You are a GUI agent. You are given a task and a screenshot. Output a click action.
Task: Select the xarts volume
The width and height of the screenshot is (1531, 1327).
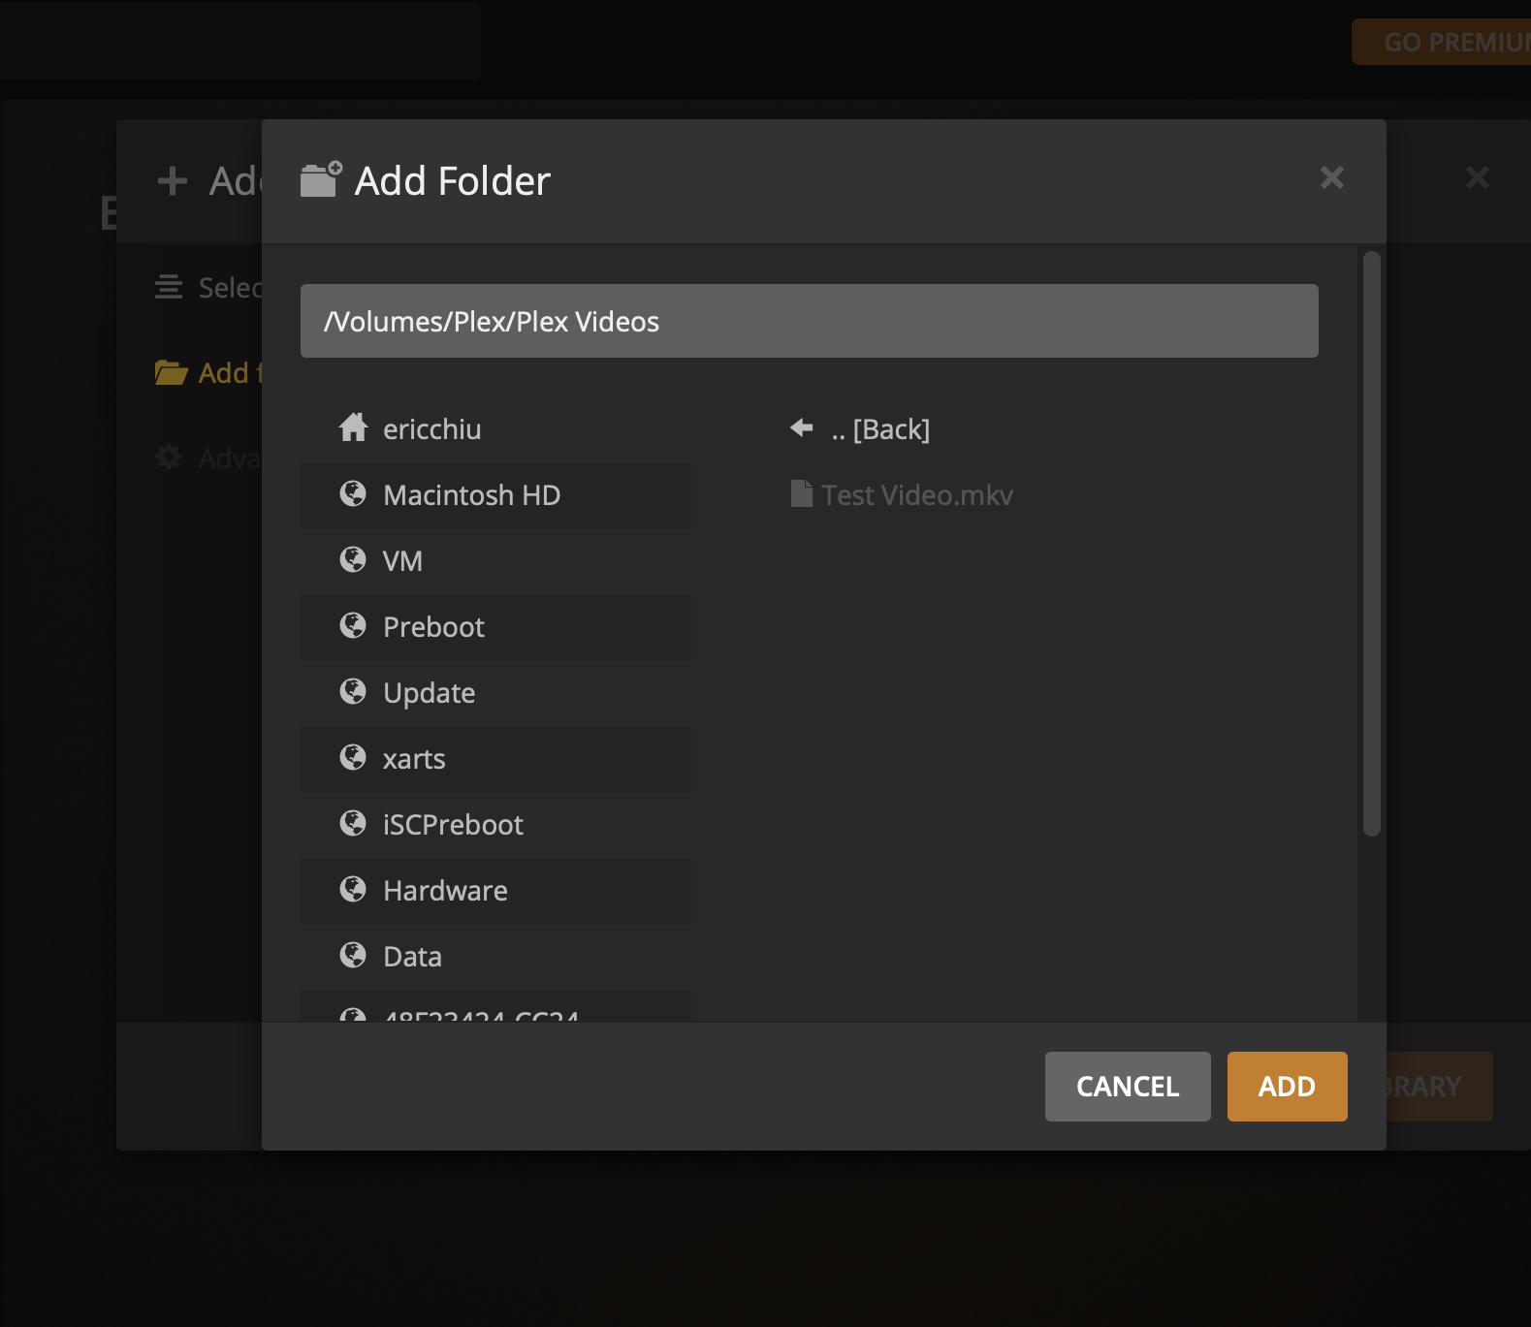[x=495, y=759]
